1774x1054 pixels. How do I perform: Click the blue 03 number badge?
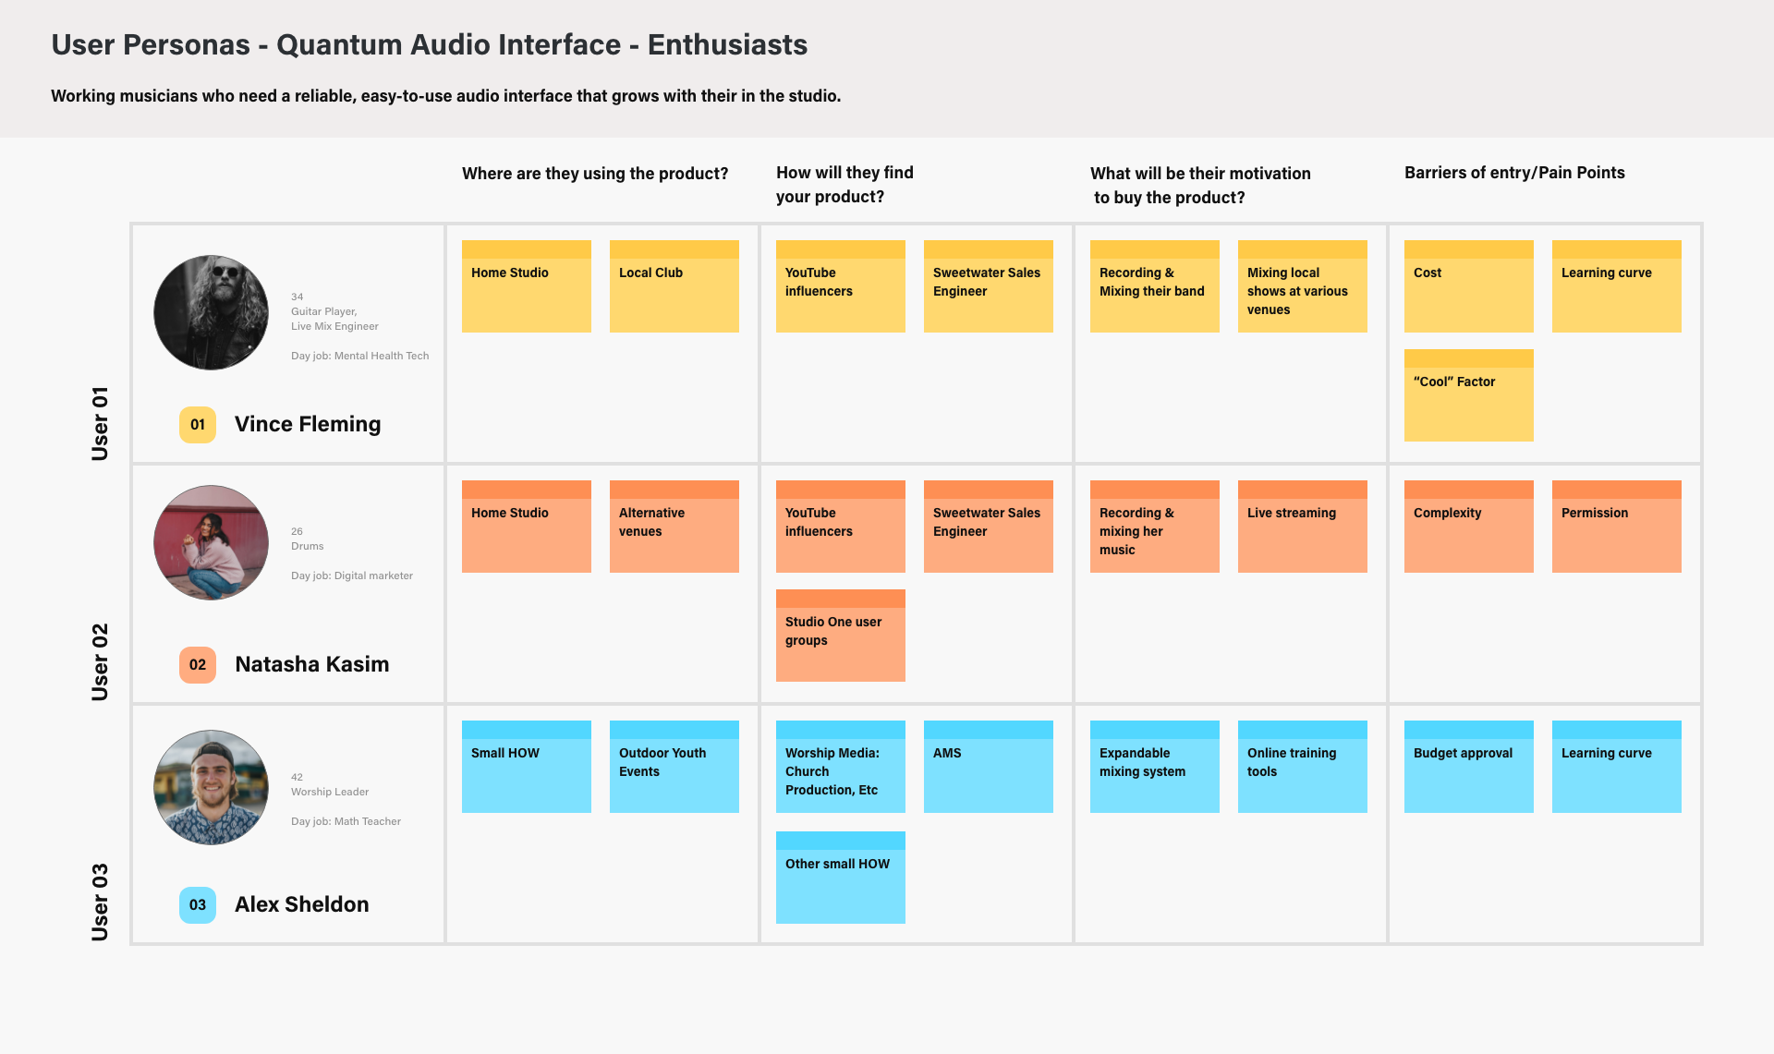coord(198,905)
